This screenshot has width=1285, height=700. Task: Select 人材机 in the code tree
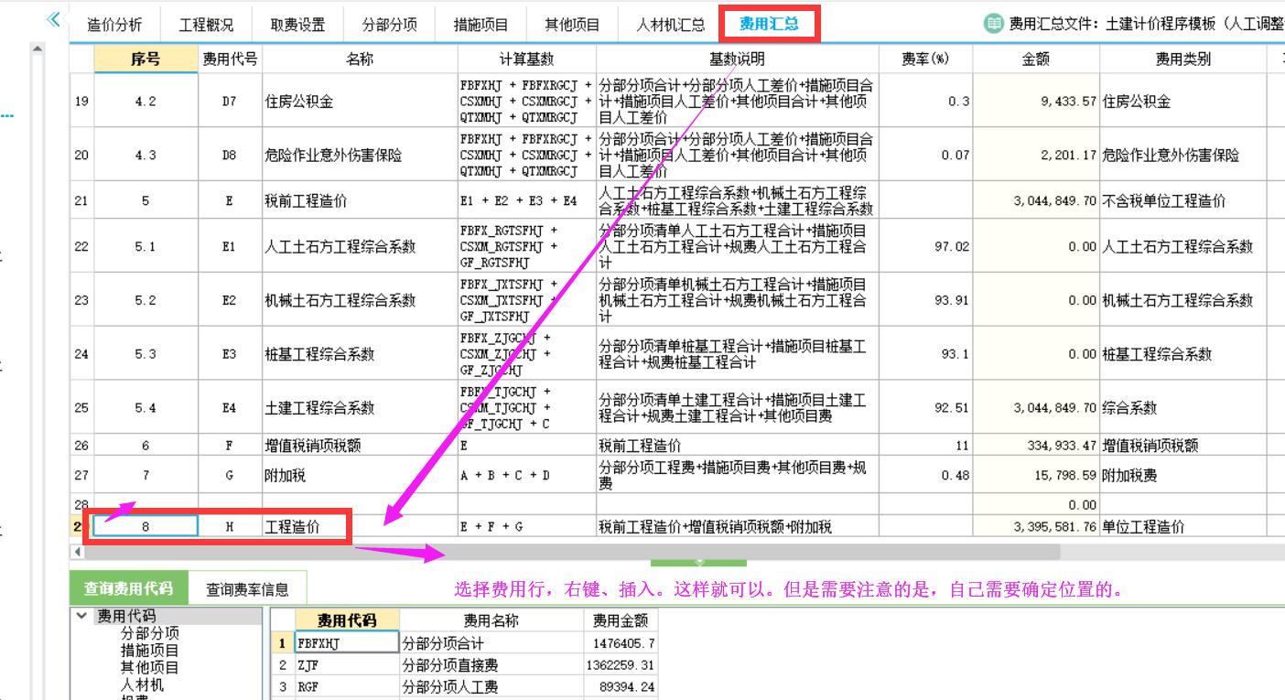[142, 684]
